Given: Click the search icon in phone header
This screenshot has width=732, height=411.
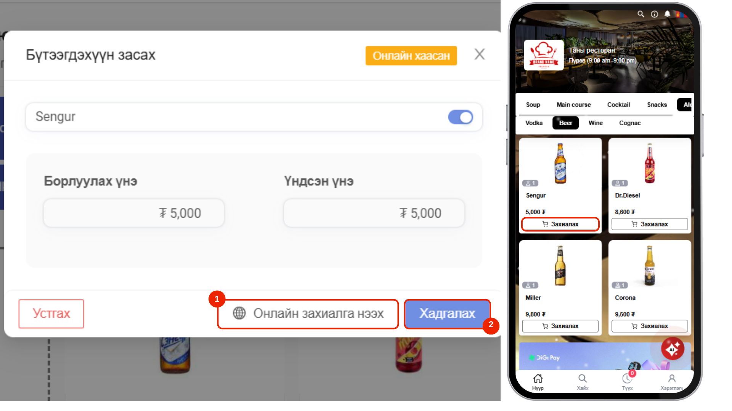Looking at the screenshot, I should pyautogui.click(x=641, y=14).
